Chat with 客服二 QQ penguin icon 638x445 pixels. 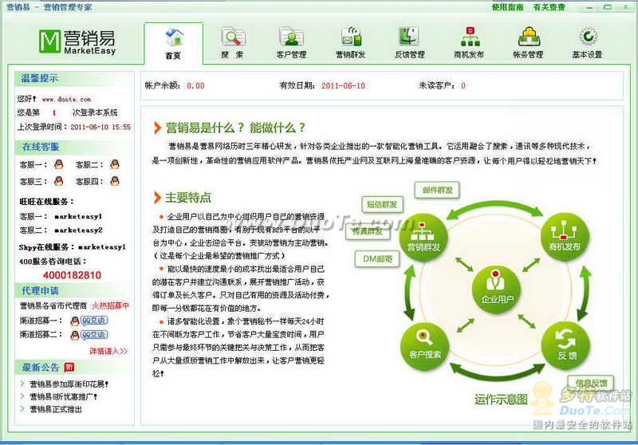point(115,164)
